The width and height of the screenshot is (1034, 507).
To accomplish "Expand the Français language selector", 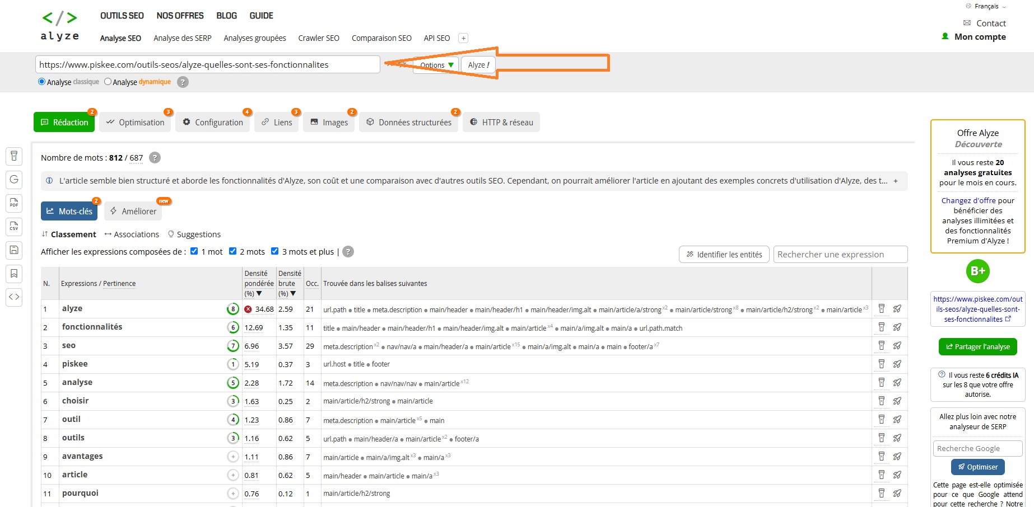I will point(987,6).
